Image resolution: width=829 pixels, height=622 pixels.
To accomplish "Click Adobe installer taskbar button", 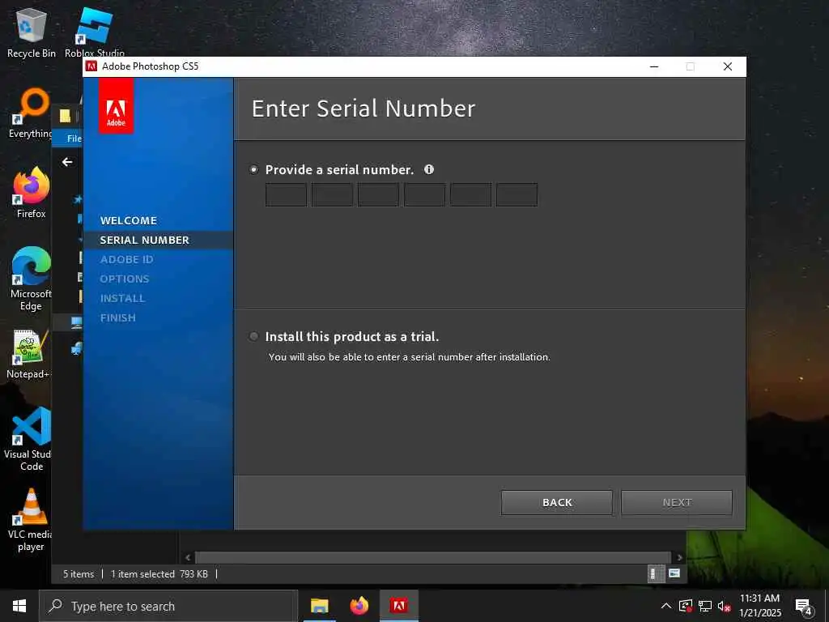I will pyautogui.click(x=399, y=606).
